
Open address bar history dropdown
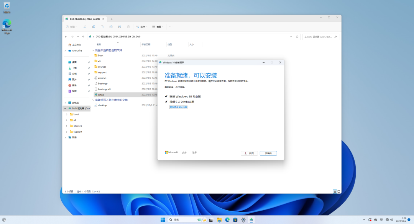click(291, 37)
